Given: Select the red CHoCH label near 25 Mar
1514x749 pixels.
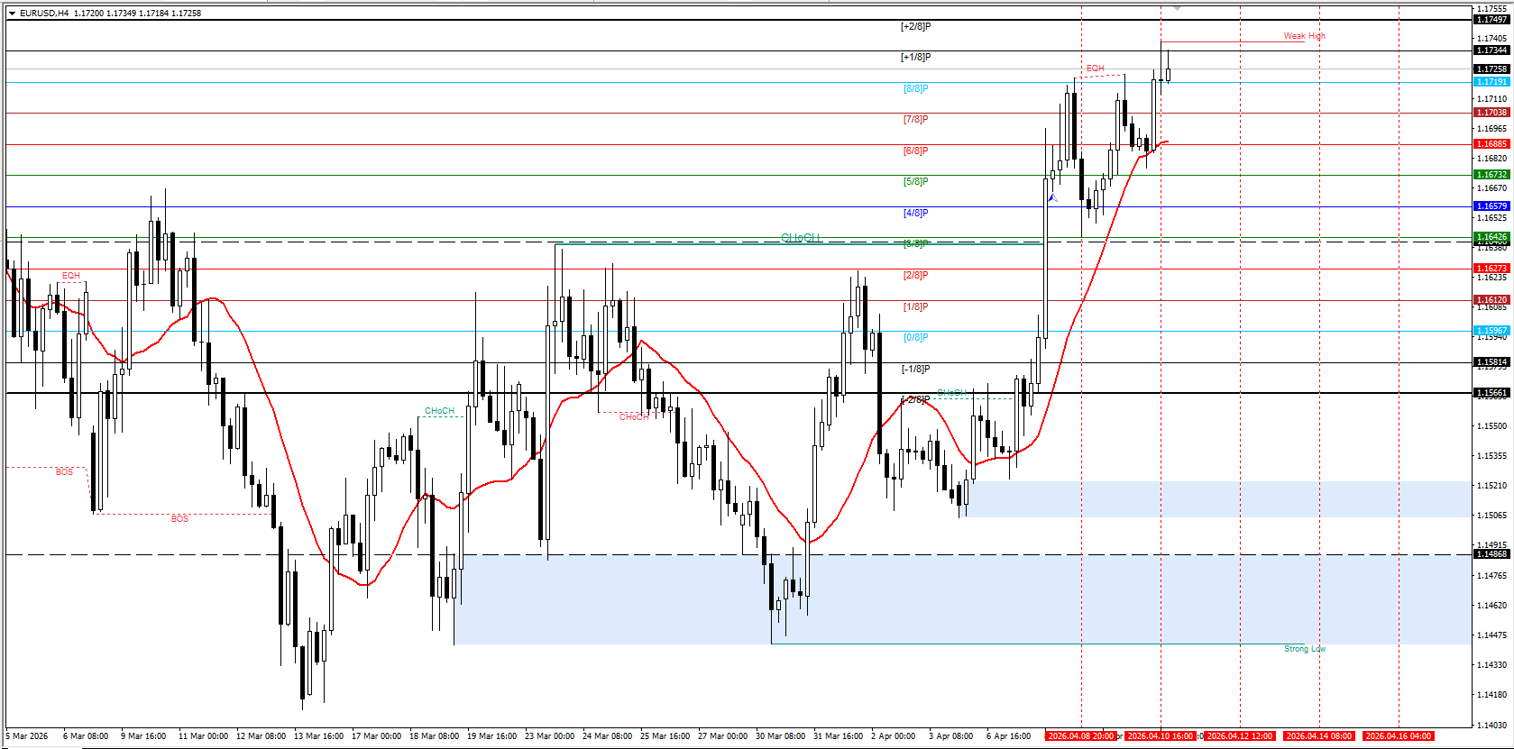Looking at the screenshot, I should point(634,417).
